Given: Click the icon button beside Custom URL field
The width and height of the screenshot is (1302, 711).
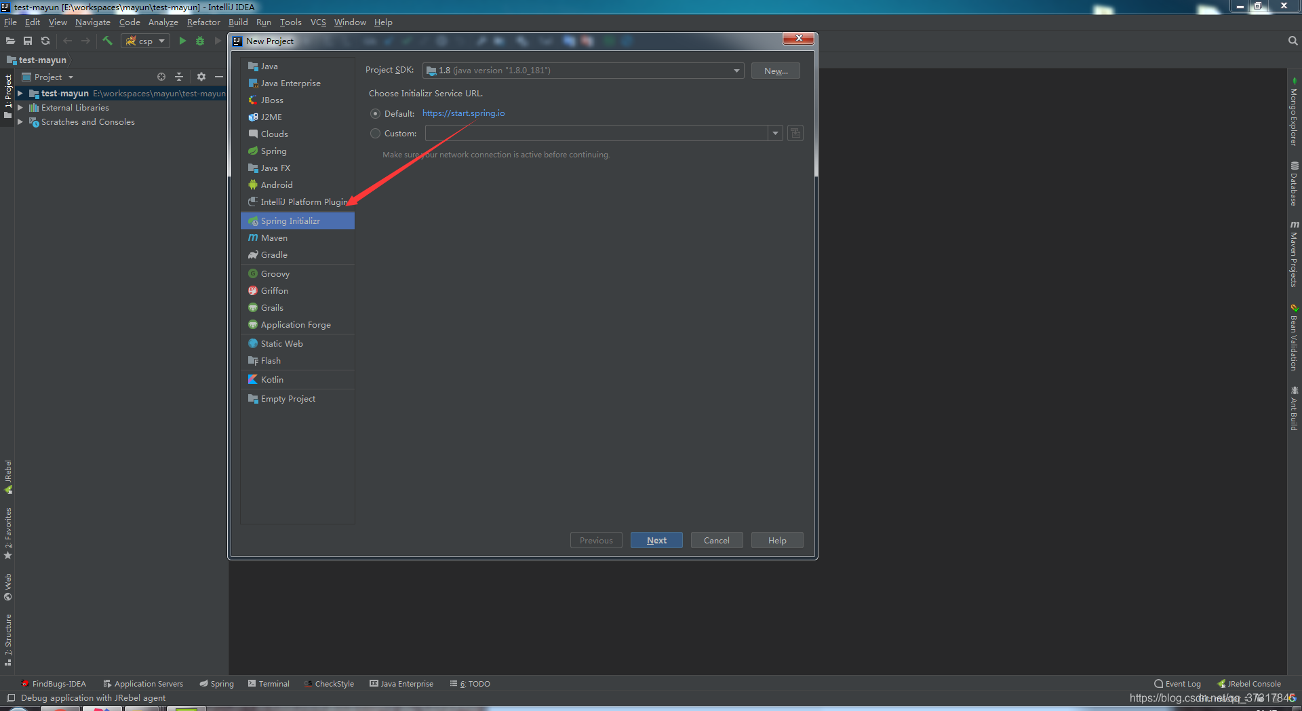Looking at the screenshot, I should tap(795, 133).
